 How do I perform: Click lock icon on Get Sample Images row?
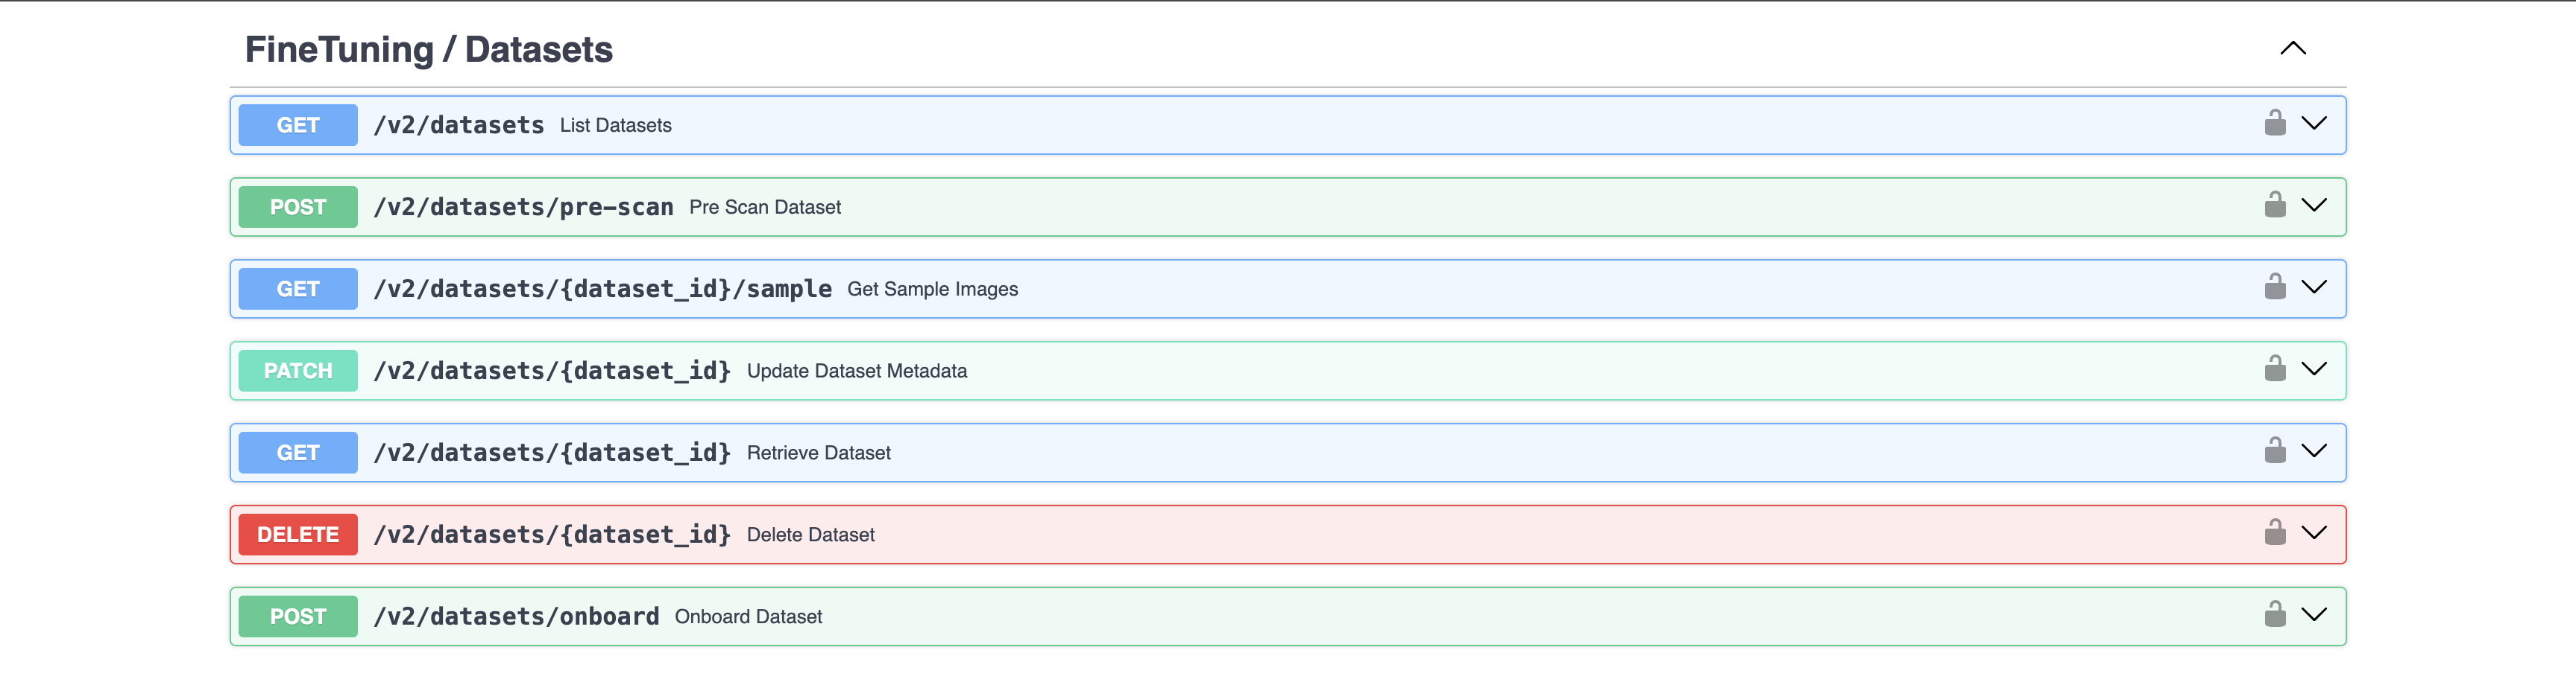2274,287
